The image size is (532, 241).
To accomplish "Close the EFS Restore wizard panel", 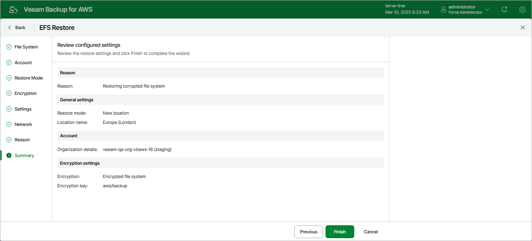I will click(x=522, y=27).
